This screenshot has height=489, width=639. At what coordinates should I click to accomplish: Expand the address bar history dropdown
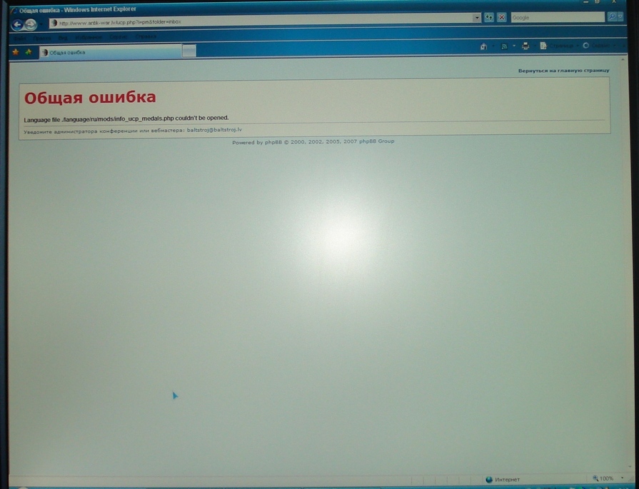pos(476,18)
